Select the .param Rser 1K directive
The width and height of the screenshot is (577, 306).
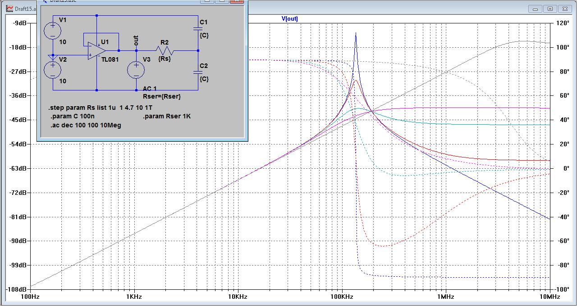(167, 117)
